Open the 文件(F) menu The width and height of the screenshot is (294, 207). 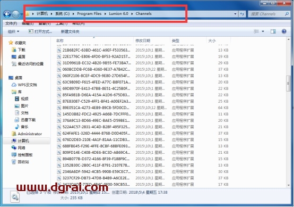click(11, 23)
